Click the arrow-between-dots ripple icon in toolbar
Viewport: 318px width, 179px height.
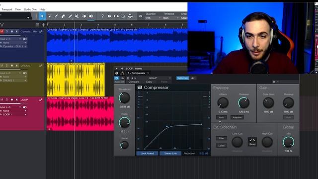click(x=116, y=16)
